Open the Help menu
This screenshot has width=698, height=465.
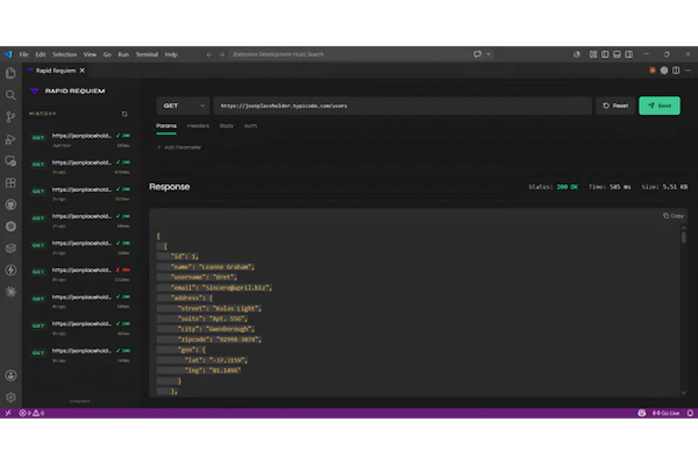coord(171,54)
